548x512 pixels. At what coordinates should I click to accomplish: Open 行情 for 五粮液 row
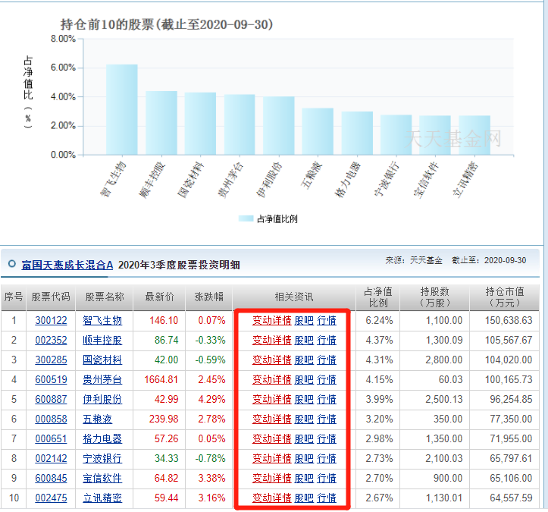327,419
